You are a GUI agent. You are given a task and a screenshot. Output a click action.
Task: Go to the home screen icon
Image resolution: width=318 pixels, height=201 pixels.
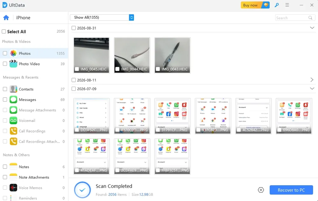[6, 17]
